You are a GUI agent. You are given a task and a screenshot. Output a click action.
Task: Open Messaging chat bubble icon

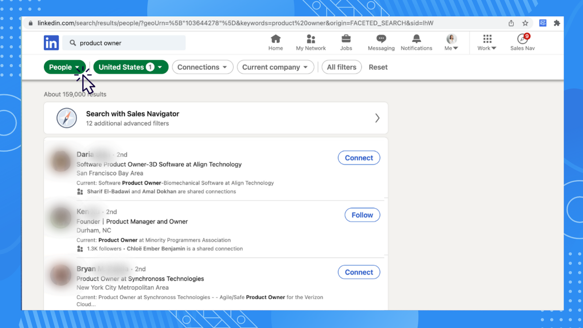pyautogui.click(x=381, y=39)
